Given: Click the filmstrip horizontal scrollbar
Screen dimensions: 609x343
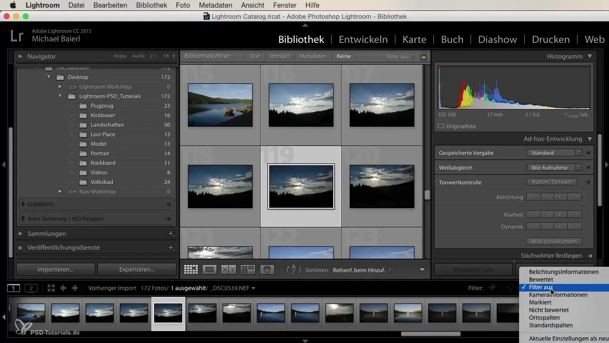Looking at the screenshot, I should [431, 333].
